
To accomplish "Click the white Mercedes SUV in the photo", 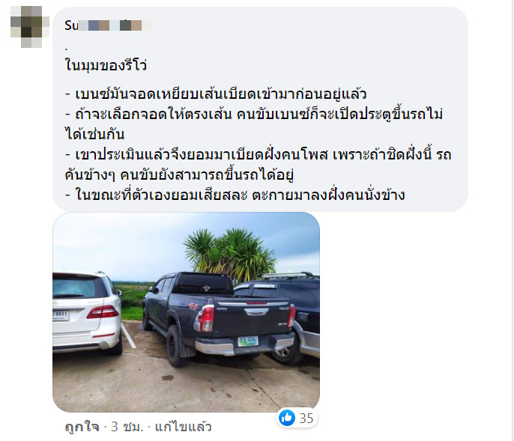I will 86,314.
